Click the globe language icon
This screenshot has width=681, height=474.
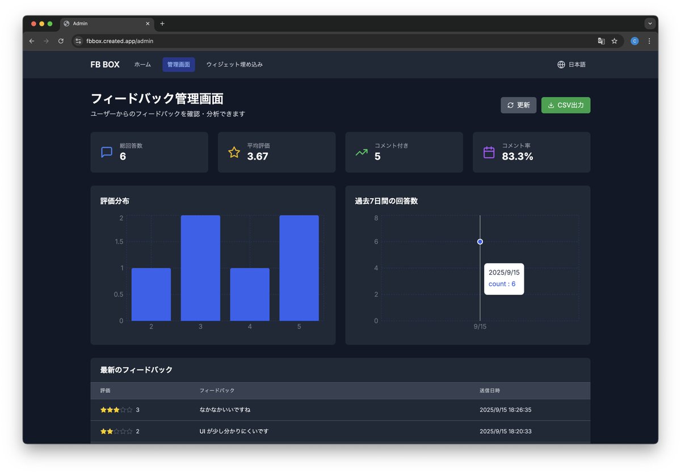pos(561,65)
